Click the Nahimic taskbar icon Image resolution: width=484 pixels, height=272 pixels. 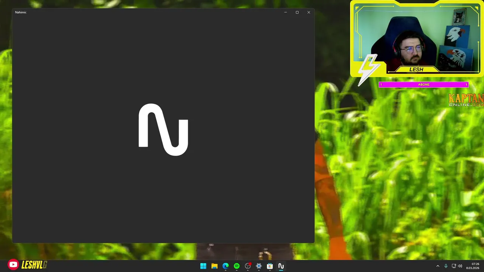[x=281, y=266]
